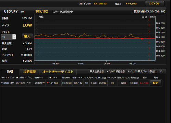Increase lot with the stepper up arrow
This screenshot has height=123, width=171.
[14, 35]
